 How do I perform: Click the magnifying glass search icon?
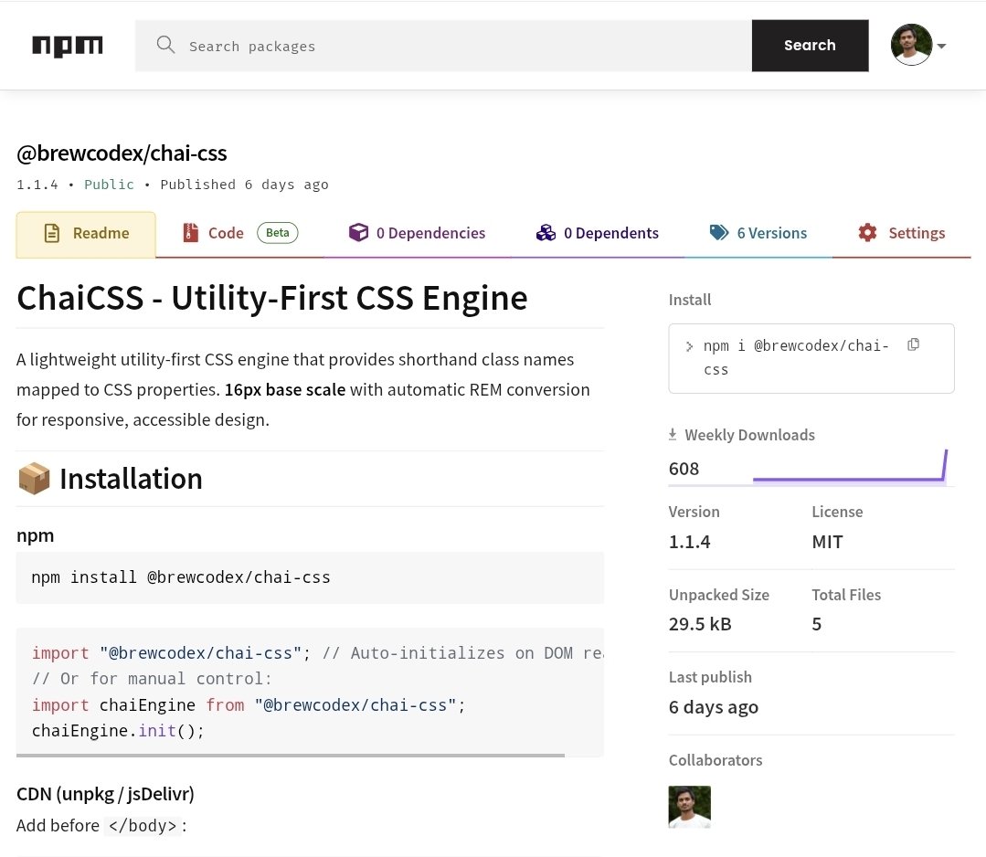165,45
